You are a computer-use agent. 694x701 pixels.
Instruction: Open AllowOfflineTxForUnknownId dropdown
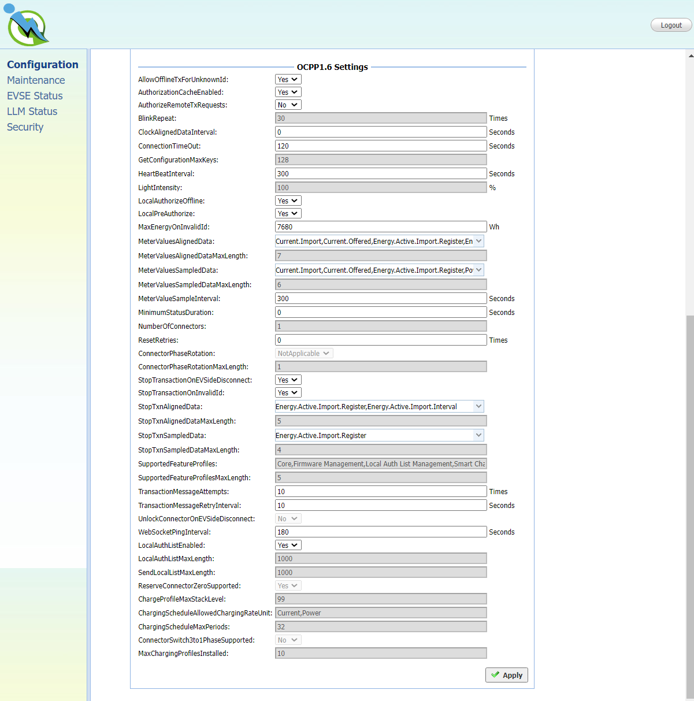[288, 80]
